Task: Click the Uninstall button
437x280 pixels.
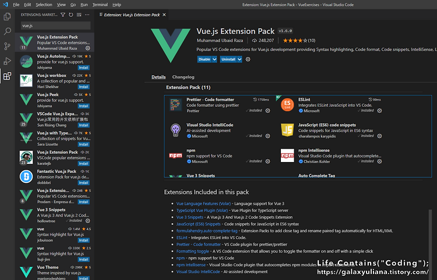Action: tap(228, 59)
